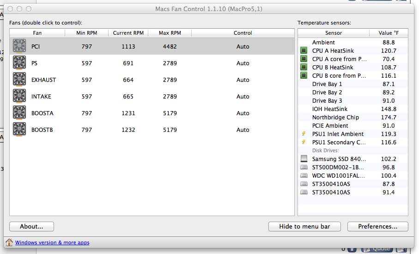Select the BOOSTB fan name
Screen dimensions: 419x254
(x=42, y=130)
